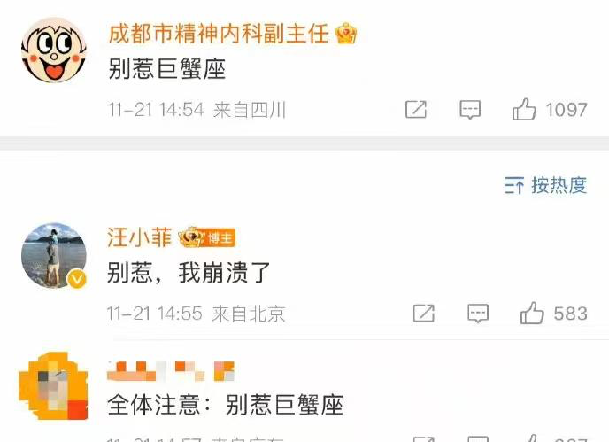Repost the 成都市精神内科副主任 comment
Image resolution: width=609 pixels, height=442 pixels.
(x=415, y=109)
